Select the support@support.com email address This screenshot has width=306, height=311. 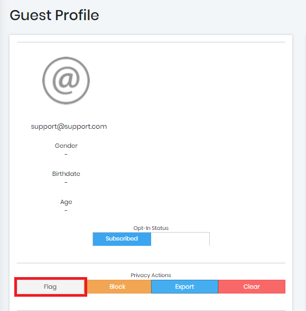[69, 127]
